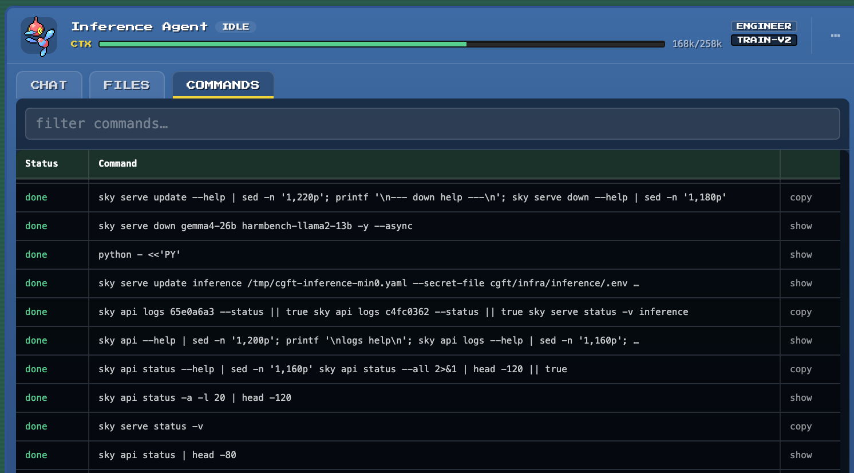Image resolution: width=854 pixels, height=473 pixels.
Task: Click the CTX context usage progress bar
Action: [x=382, y=44]
